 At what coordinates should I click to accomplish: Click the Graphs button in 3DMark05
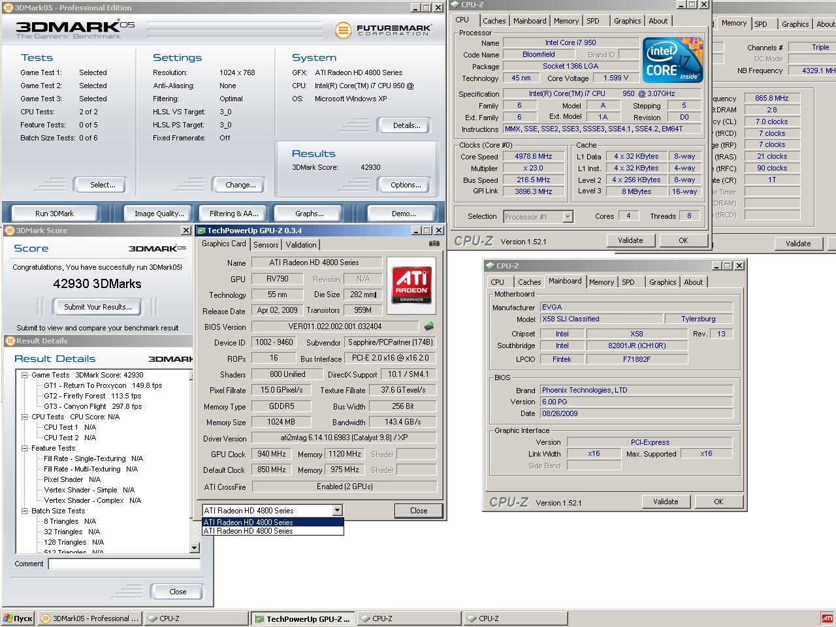[310, 214]
